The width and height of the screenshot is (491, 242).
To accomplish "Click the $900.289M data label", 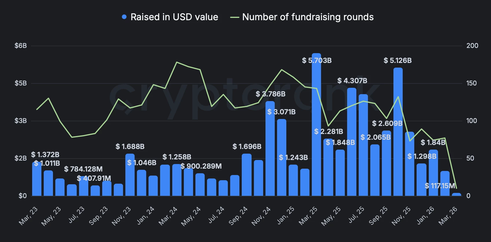I will pyautogui.click(x=201, y=166).
